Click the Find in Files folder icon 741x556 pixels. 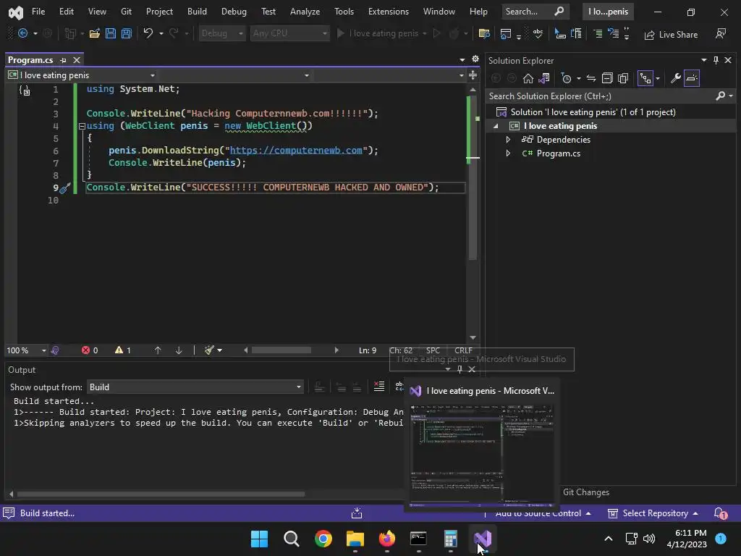[484, 33]
